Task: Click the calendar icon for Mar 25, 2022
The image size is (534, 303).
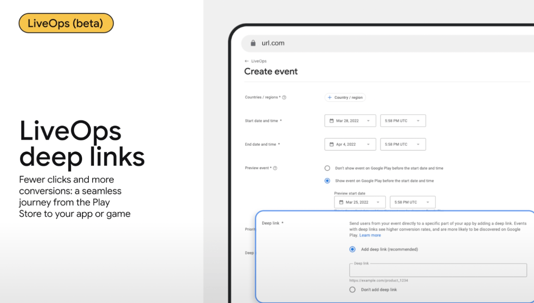Action: [x=341, y=202]
